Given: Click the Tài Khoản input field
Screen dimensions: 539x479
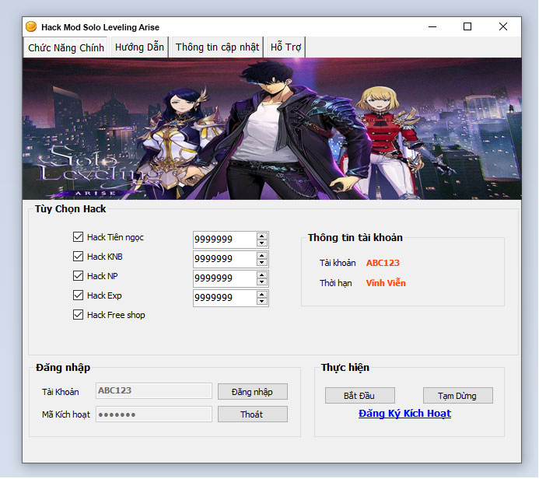Looking at the screenshot, I should point(154,390).
